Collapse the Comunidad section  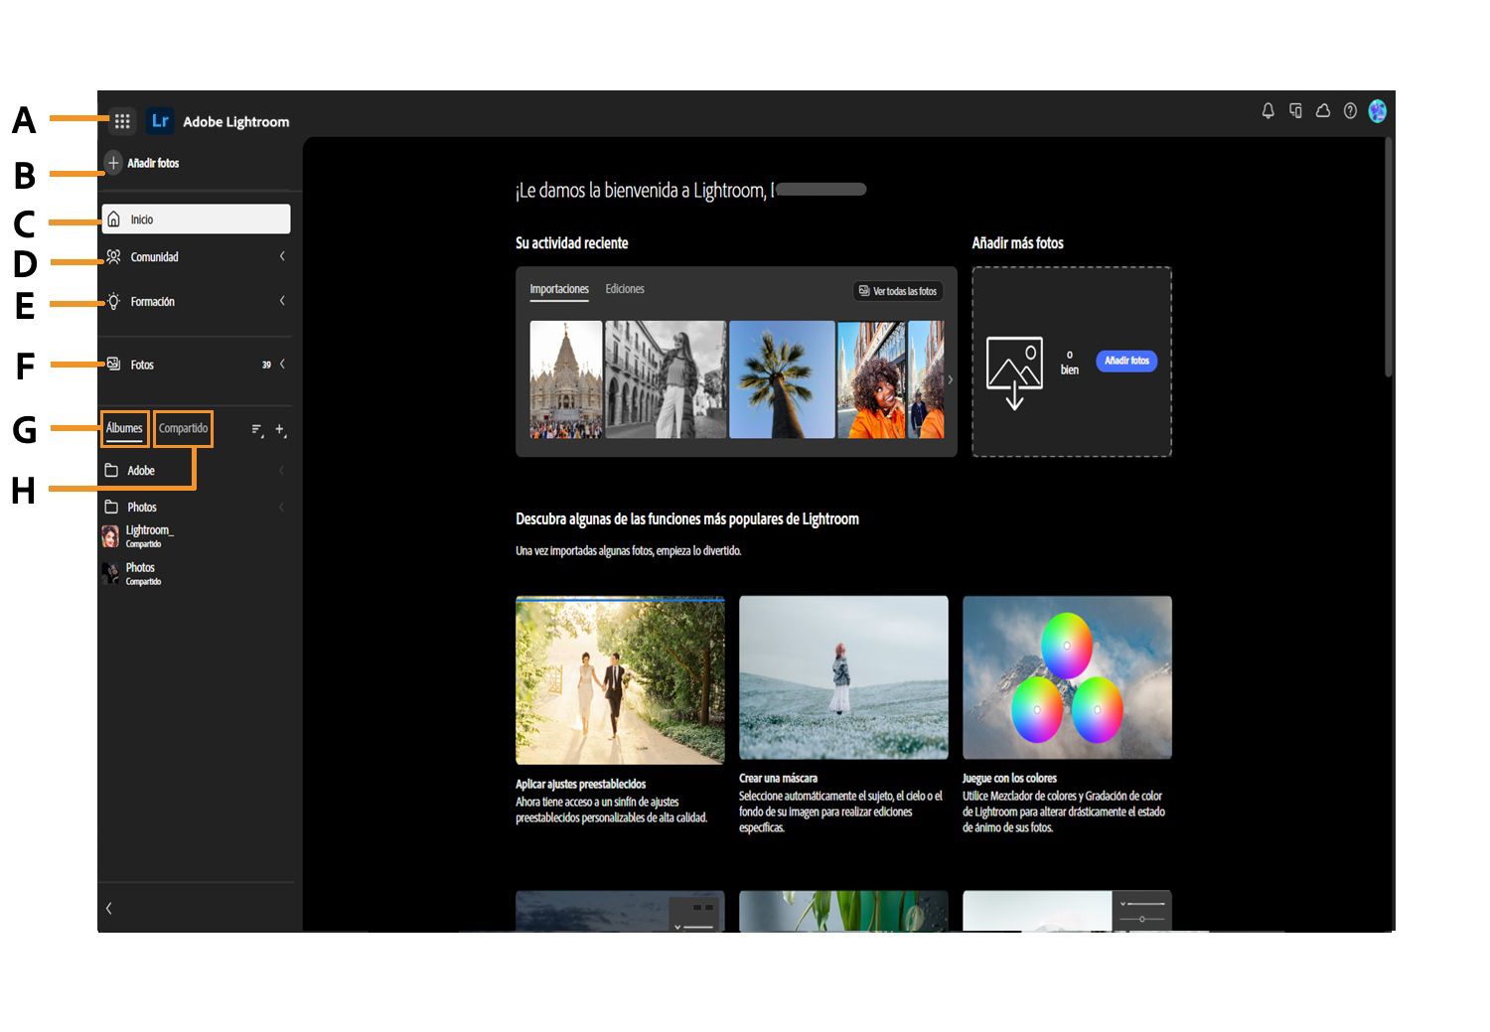[x=282, y=256]
